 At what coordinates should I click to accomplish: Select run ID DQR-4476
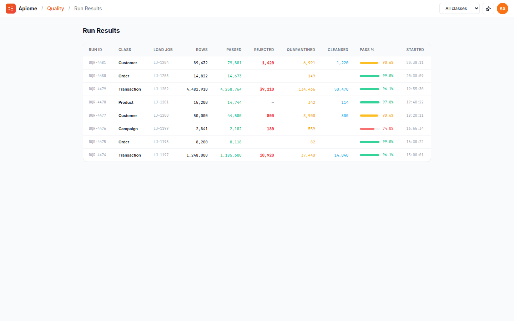pyautogui.click(x=97, y=129)
